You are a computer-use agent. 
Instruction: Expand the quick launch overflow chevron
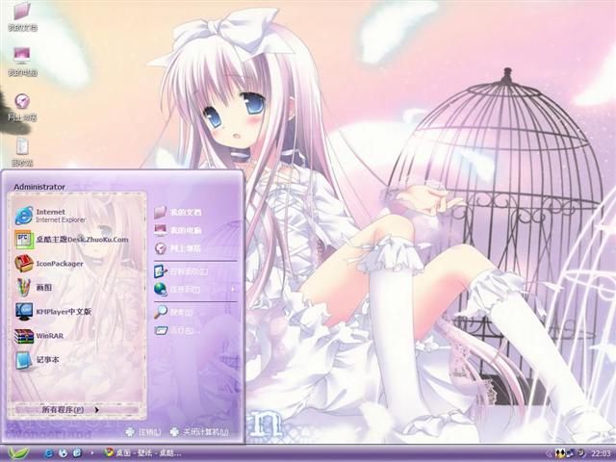pyautogui.click(x=92, y=452)
